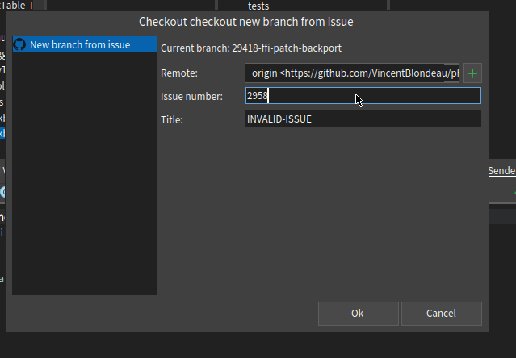Click the Issue number: label
Screen dimensions: 516x358
tap(191, 96)
